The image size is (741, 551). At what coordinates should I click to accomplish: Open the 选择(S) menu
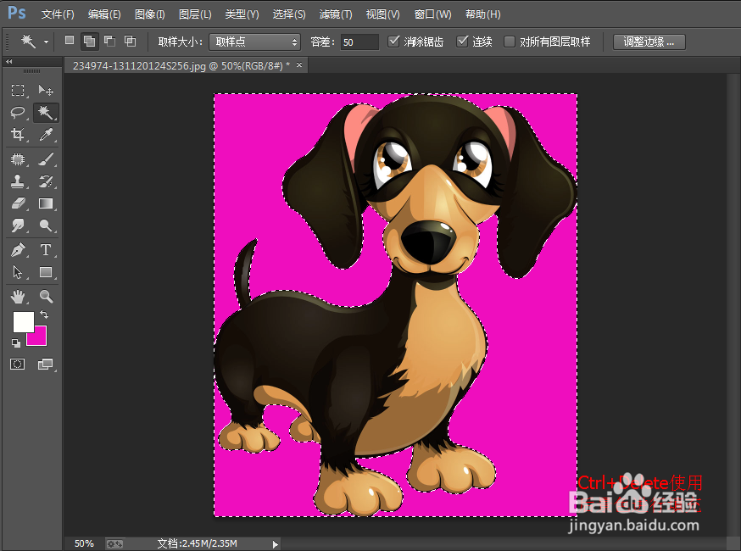click(x=289, y=14)
